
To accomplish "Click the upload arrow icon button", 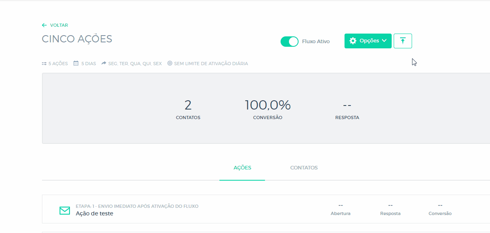I will pyautogui.click(x=402, y=41).
